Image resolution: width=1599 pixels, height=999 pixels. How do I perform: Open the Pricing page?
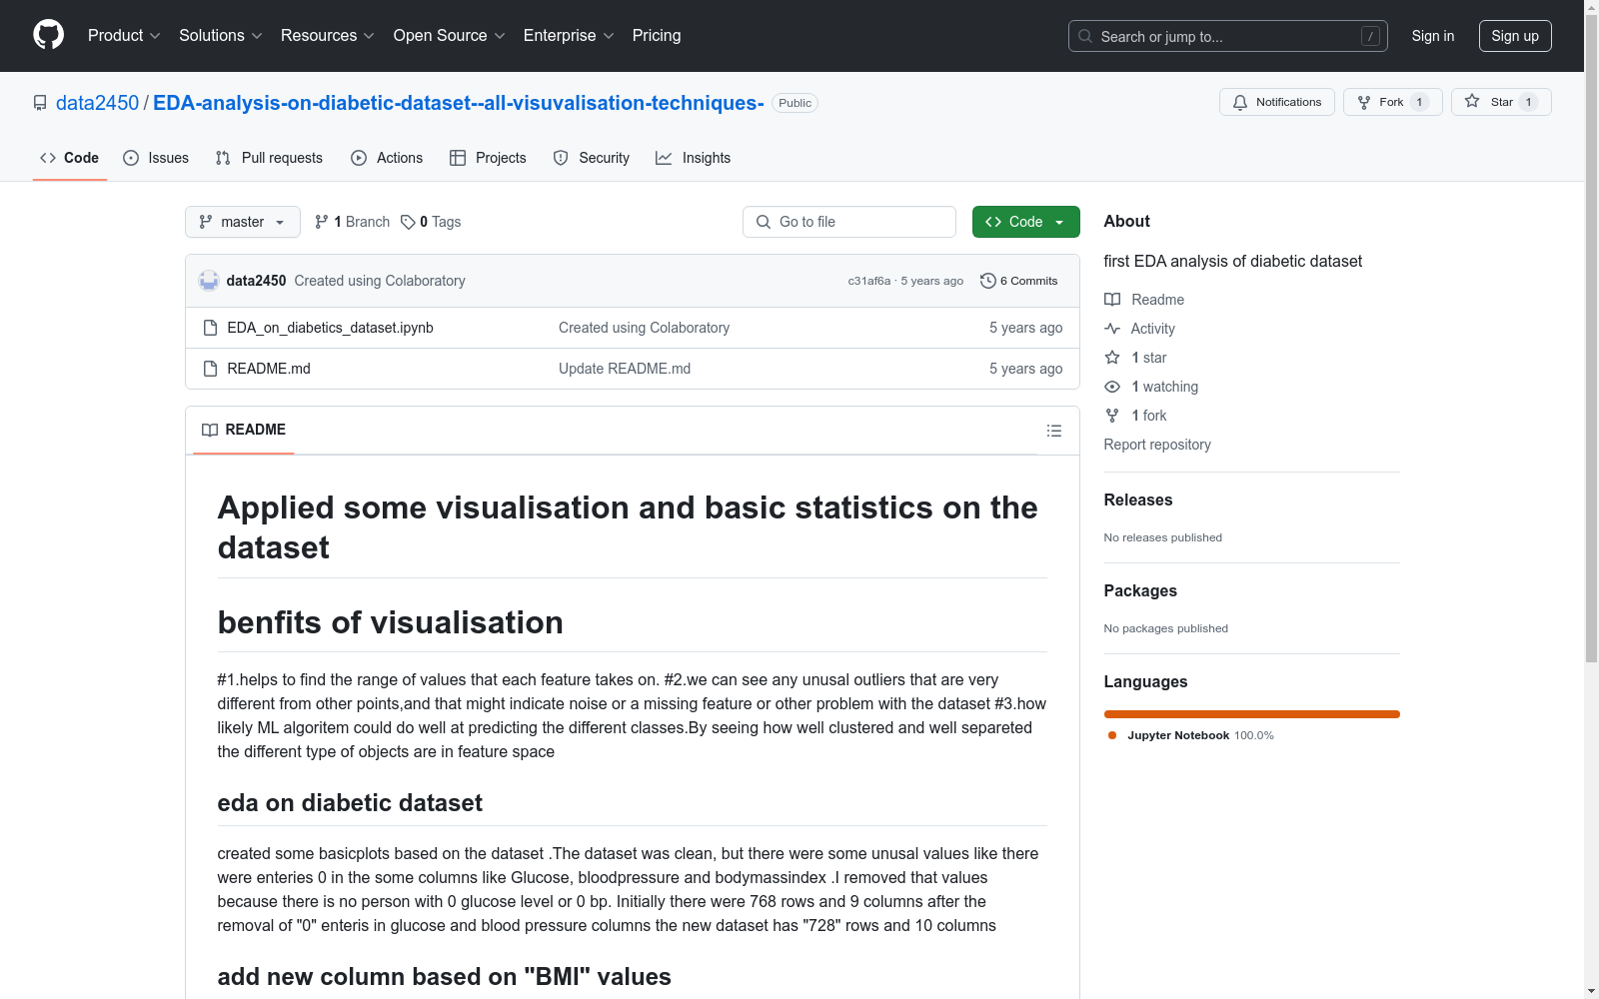[x=657, y=36]
